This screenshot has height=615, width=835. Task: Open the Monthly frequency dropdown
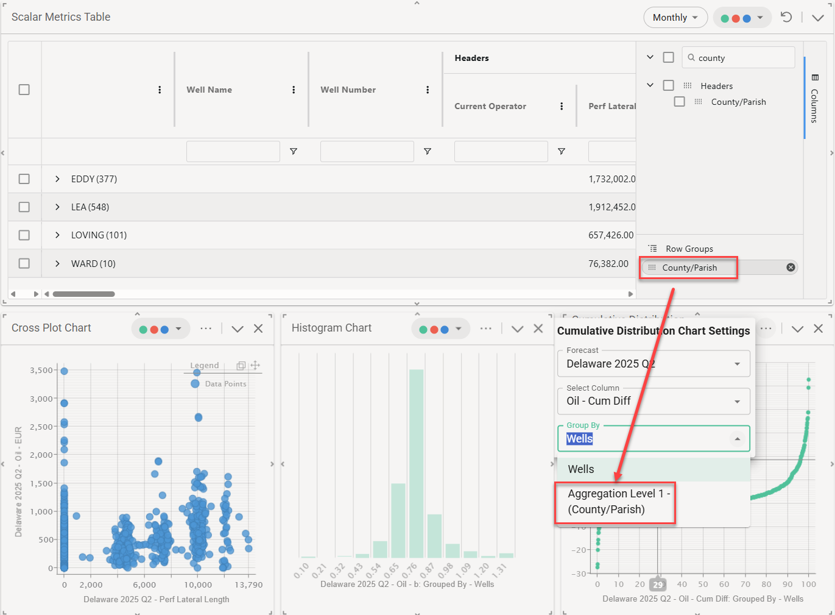click(x=675, y=18)
